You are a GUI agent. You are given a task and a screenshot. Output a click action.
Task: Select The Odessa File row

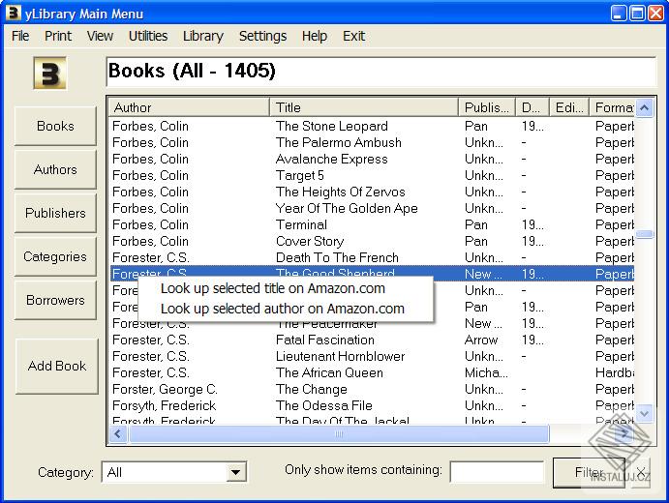point(372,405)
